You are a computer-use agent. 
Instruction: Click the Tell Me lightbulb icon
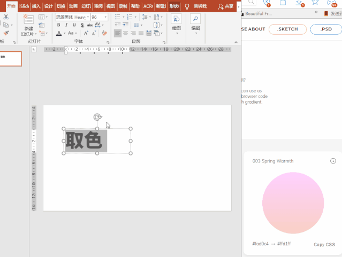tap(187, 6)
